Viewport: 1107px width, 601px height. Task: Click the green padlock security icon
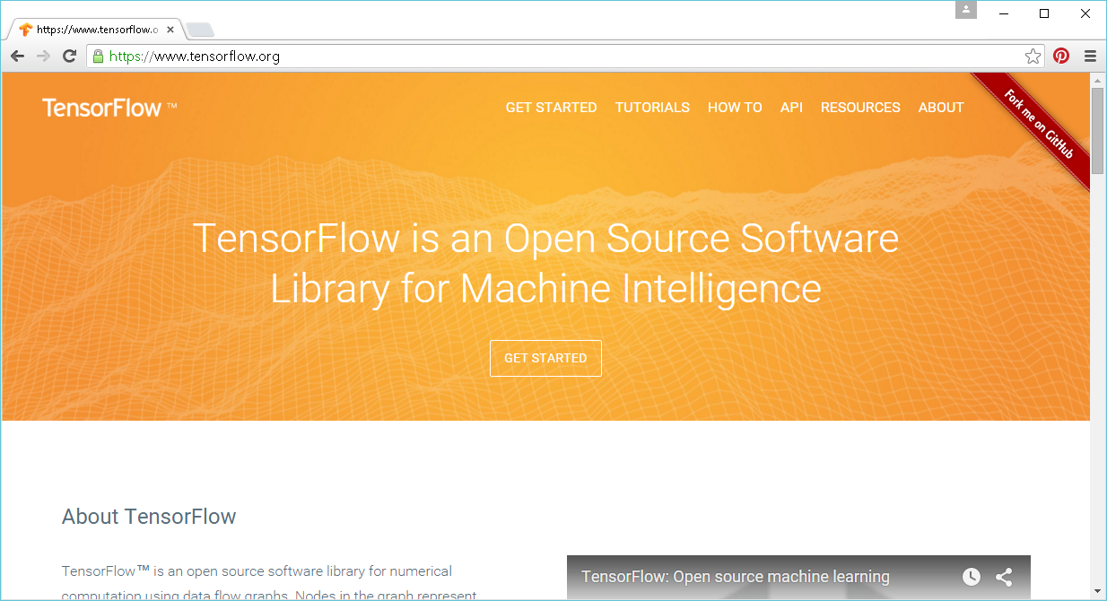pyautogui.click(x=99, y=56)
